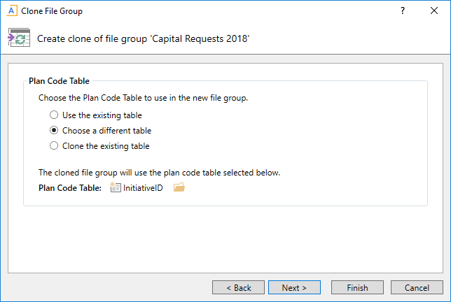
Task: Click the Axiom app icon in title bar
Action: (11, 11)
